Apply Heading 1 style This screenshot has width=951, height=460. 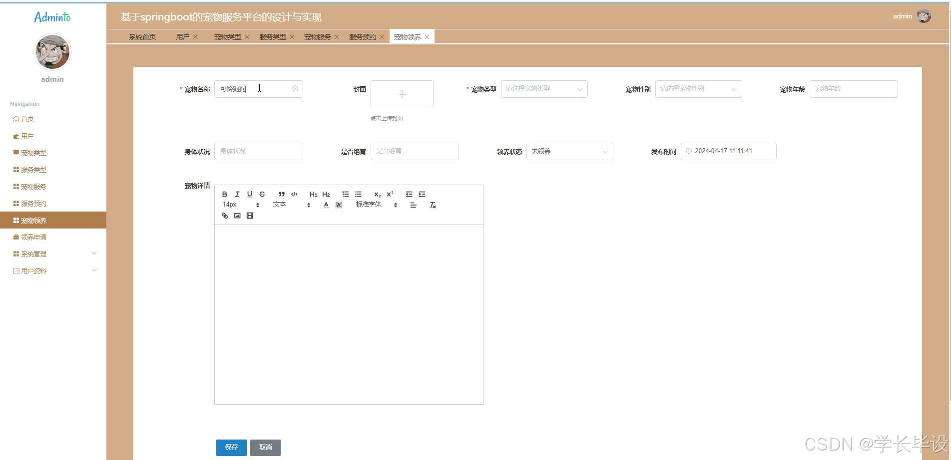pos(313,194)
